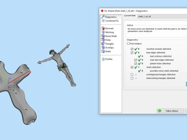
Task: Click the Fix Wizard red cross icon
Action: click(102, 11)
